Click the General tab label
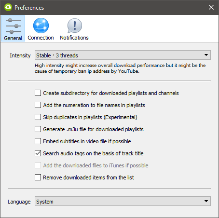The image size is (219, 218). 13,38
